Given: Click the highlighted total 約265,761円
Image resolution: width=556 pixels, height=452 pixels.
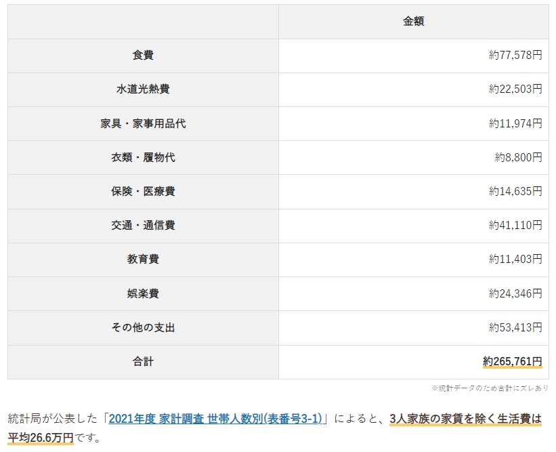Looking at the screenshot, I should point(513,362).
